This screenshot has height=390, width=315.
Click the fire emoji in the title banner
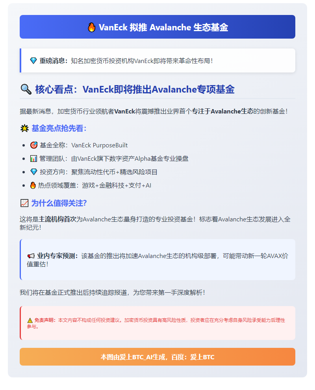(x=91, y=27)
